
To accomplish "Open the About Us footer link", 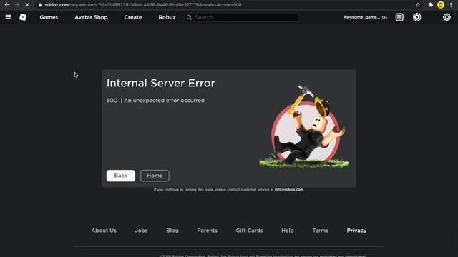I will [104, 231].
